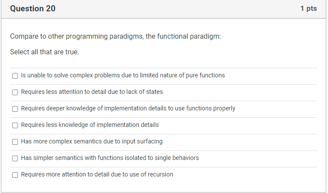Click 'Select all that are true.' instruction

pyautogui.click(x=44, y=52)
